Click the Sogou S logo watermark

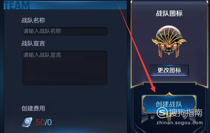point(162,112)
